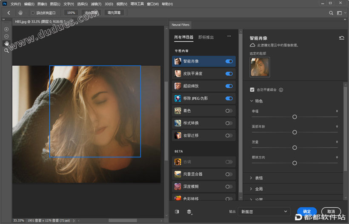349x224 pixels.
Task: Click the 取消 cancel button
Action: point(331,211)
